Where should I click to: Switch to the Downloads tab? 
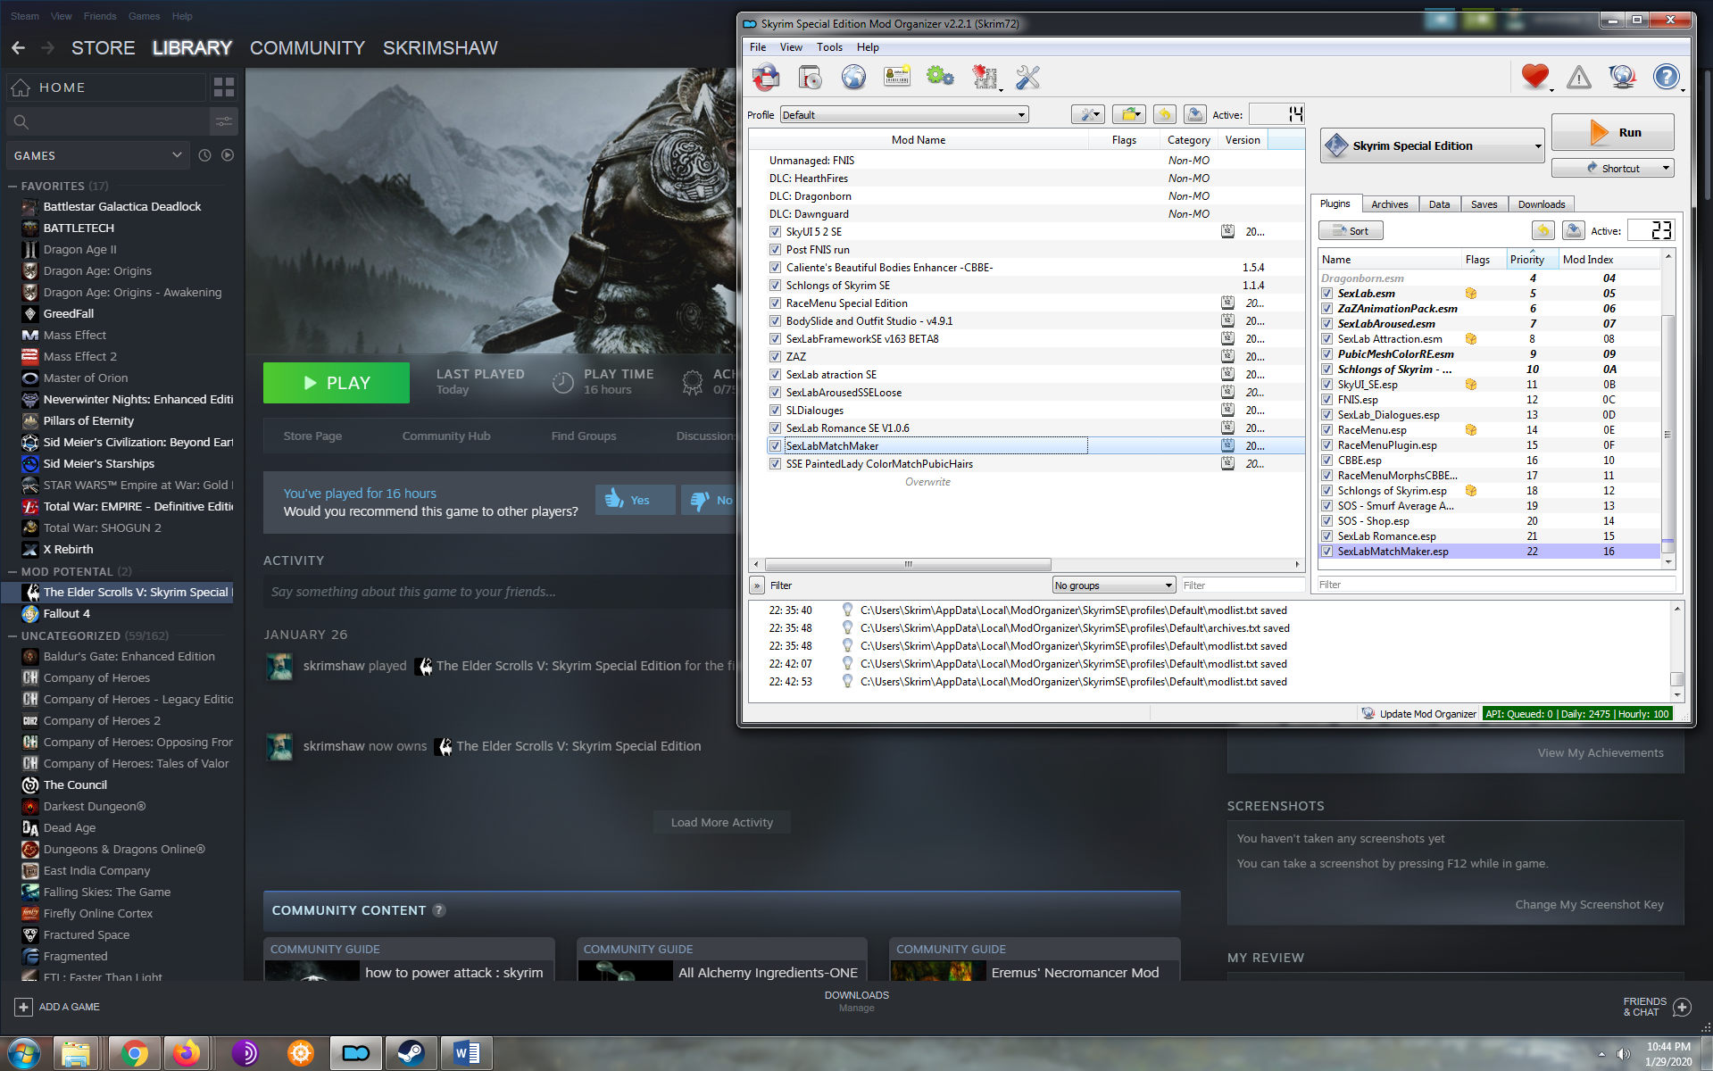coord(1541,204)
